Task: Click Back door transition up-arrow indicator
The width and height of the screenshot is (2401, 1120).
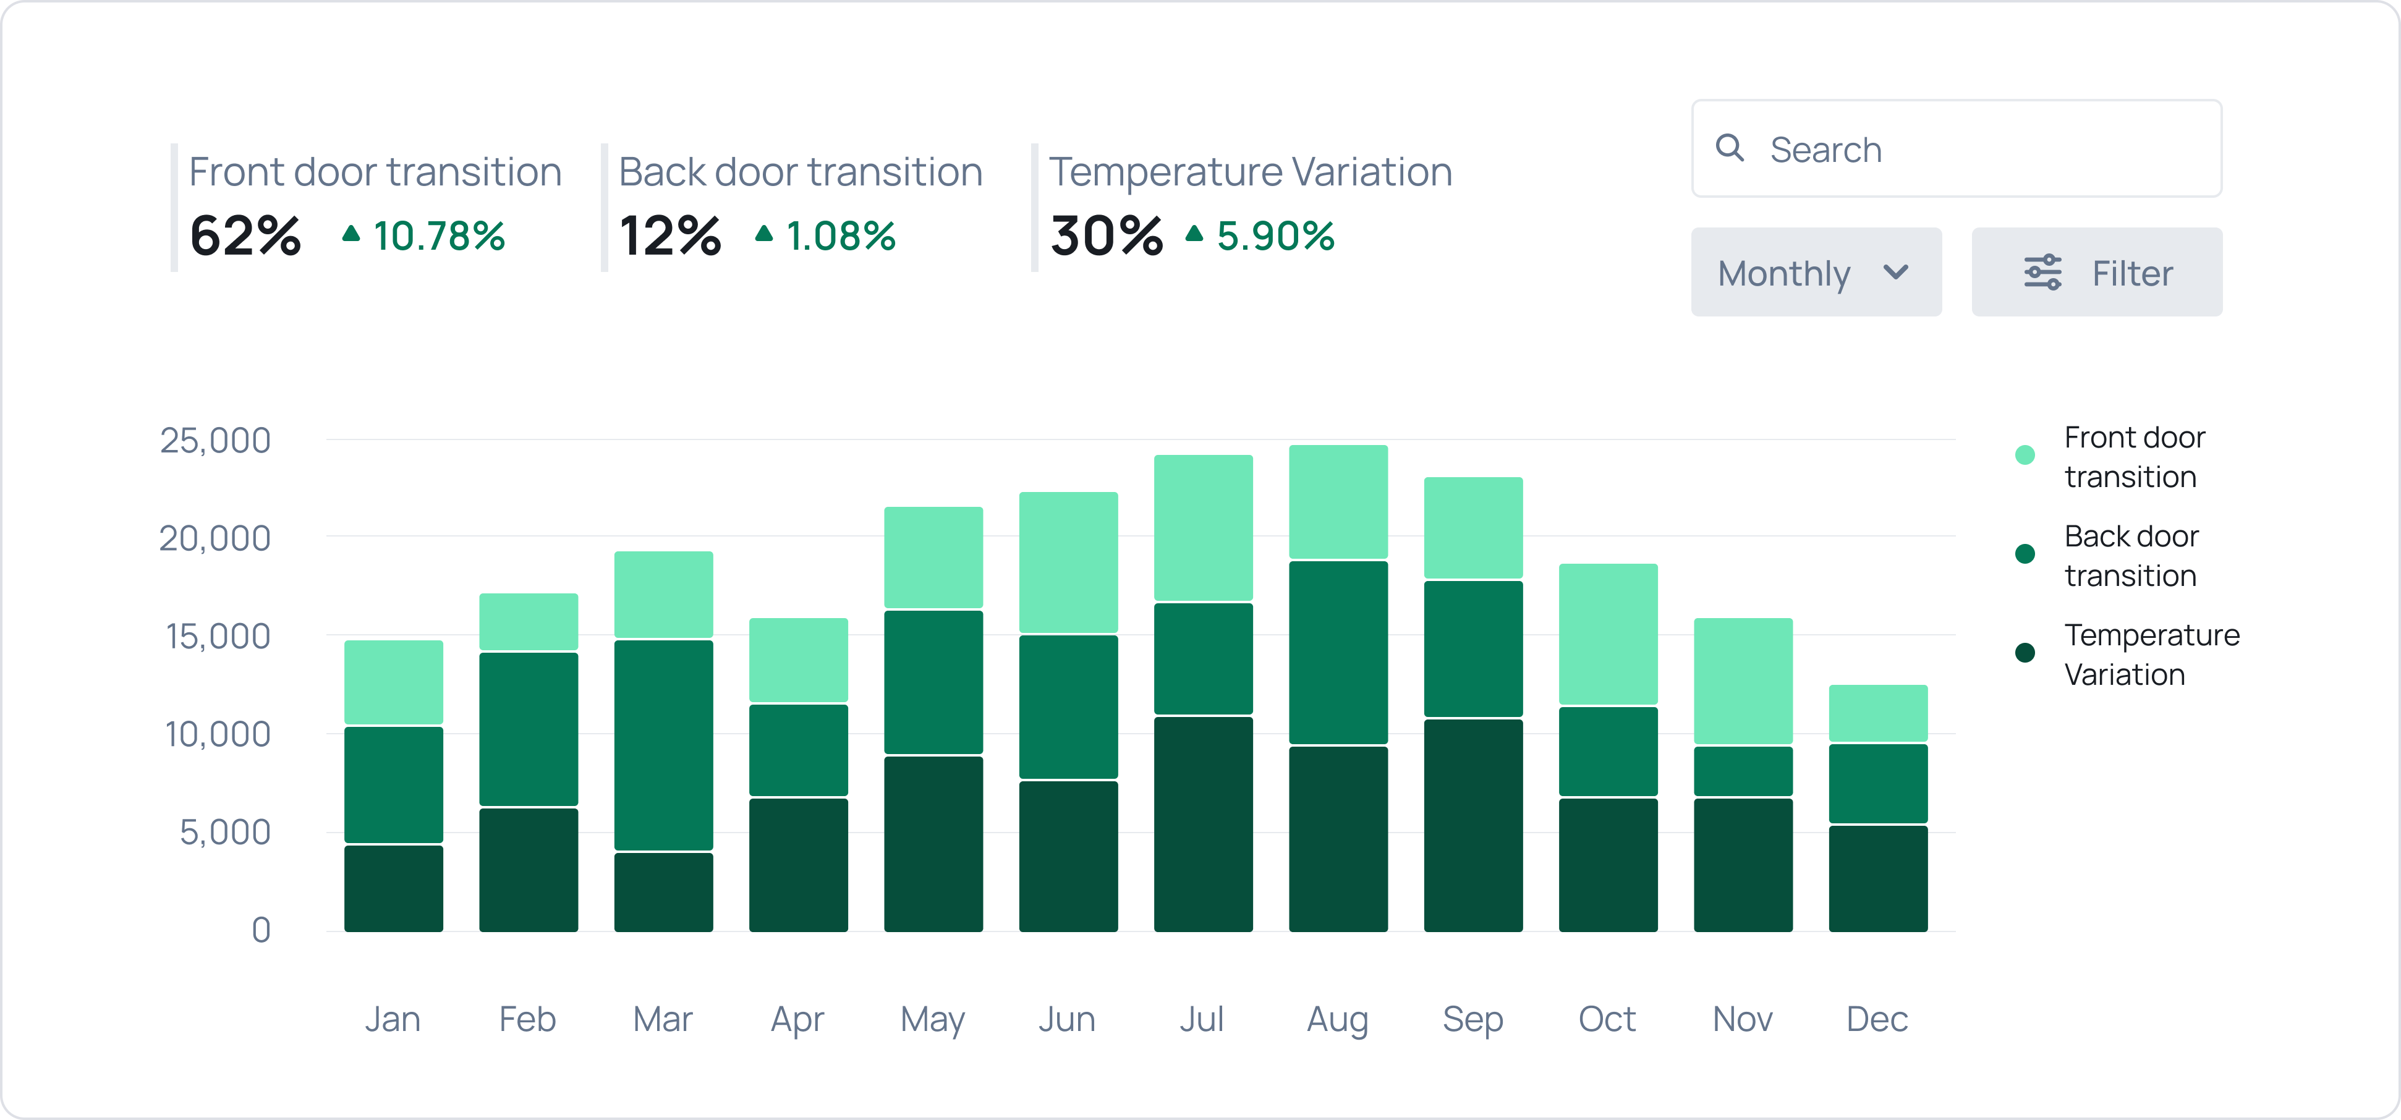Action: (x=763, y=234)
